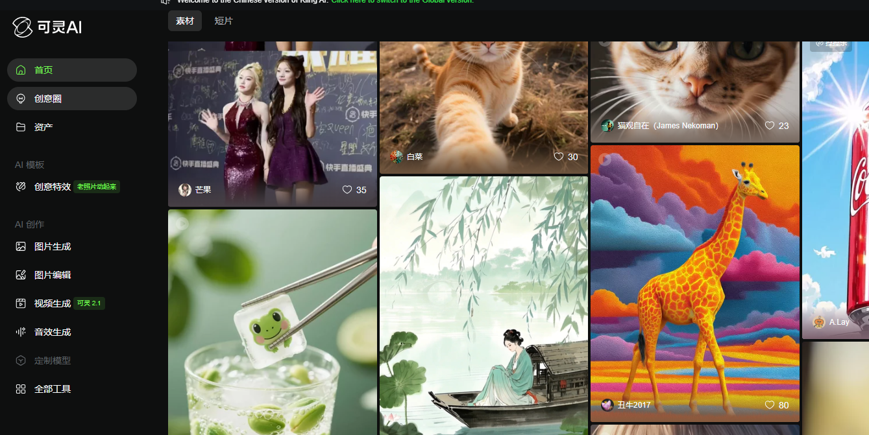This screenshot has width=869, height=435.
Task: Switch to the 素材 tab
Action: click(x=185, y=21)
